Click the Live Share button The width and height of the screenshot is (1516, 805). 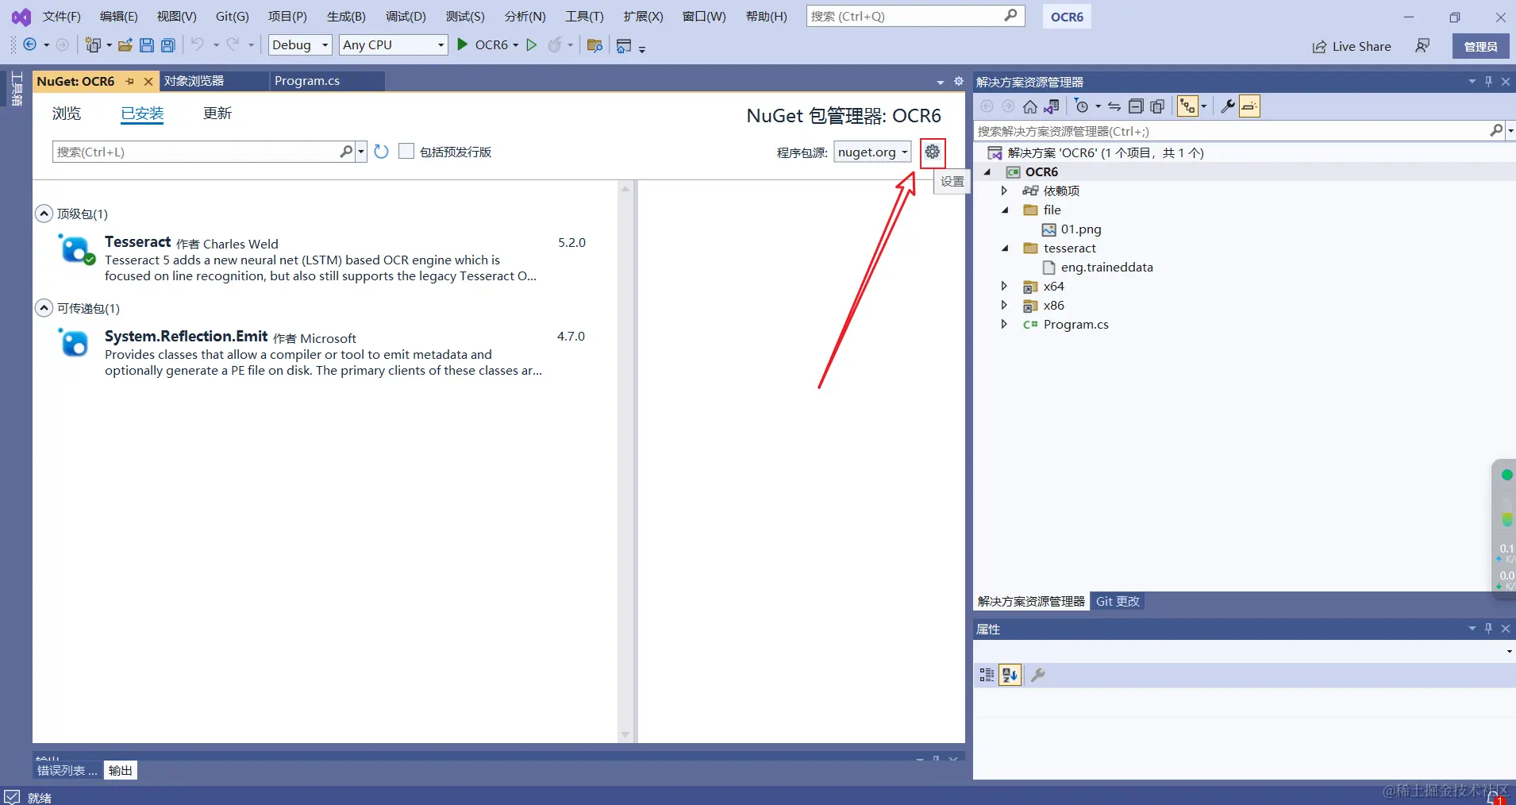pyautogui.click(x=1352, y=47)
